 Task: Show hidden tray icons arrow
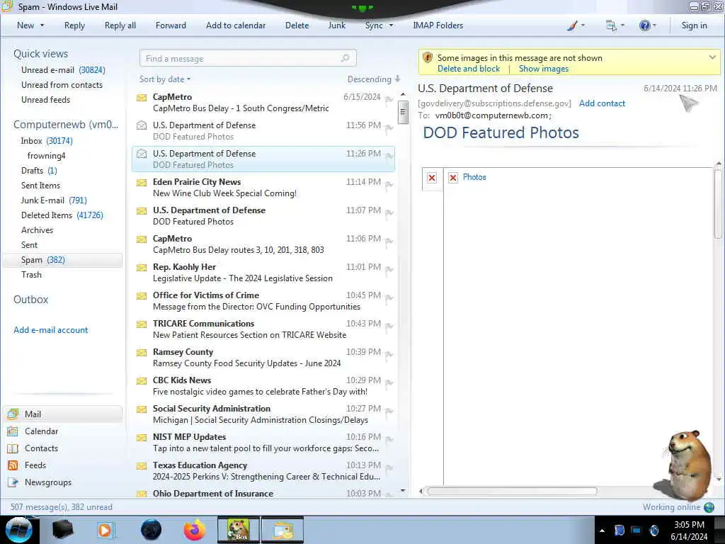[602, 531]
